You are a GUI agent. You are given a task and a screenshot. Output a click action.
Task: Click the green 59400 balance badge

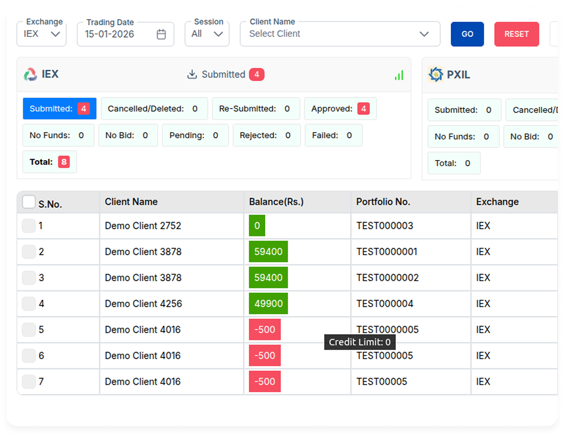coord(268,252)
